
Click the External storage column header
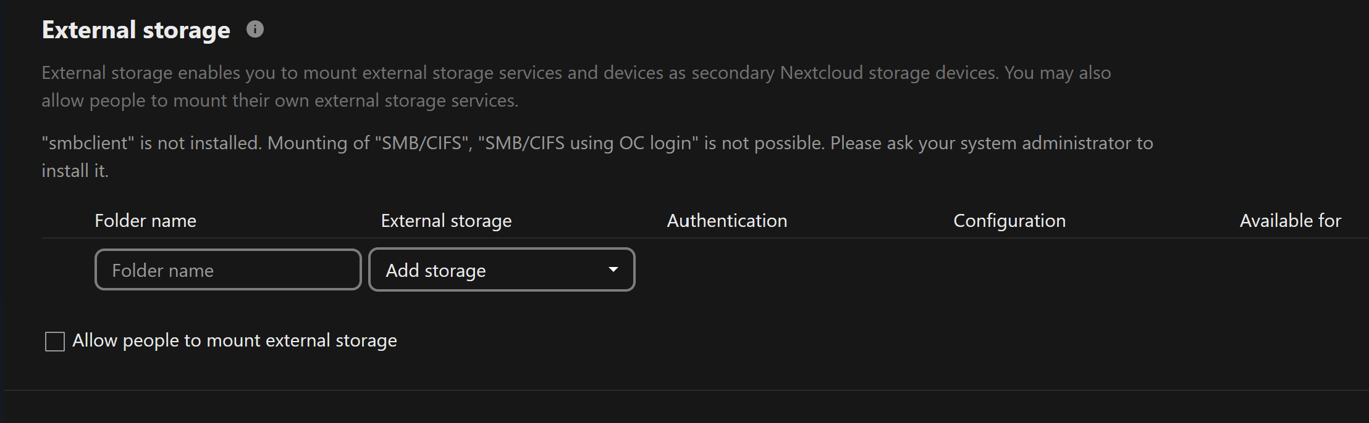click(446, 221)
